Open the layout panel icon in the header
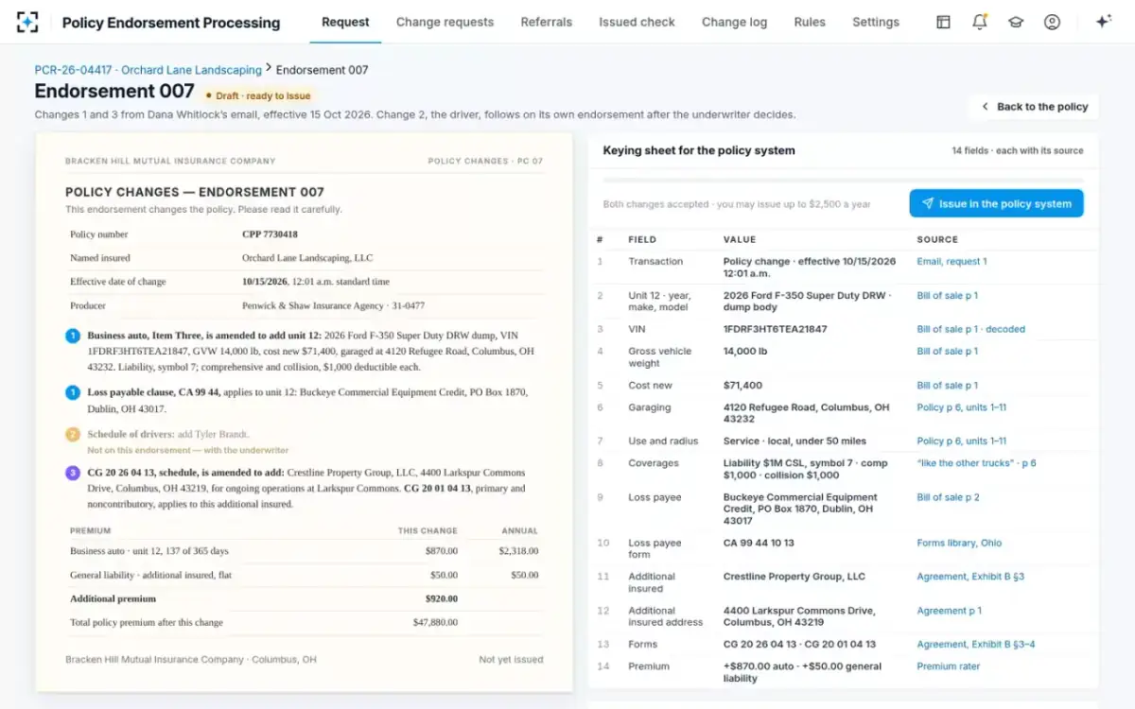Screen dimensions: 1135x709 click(943, 22)
